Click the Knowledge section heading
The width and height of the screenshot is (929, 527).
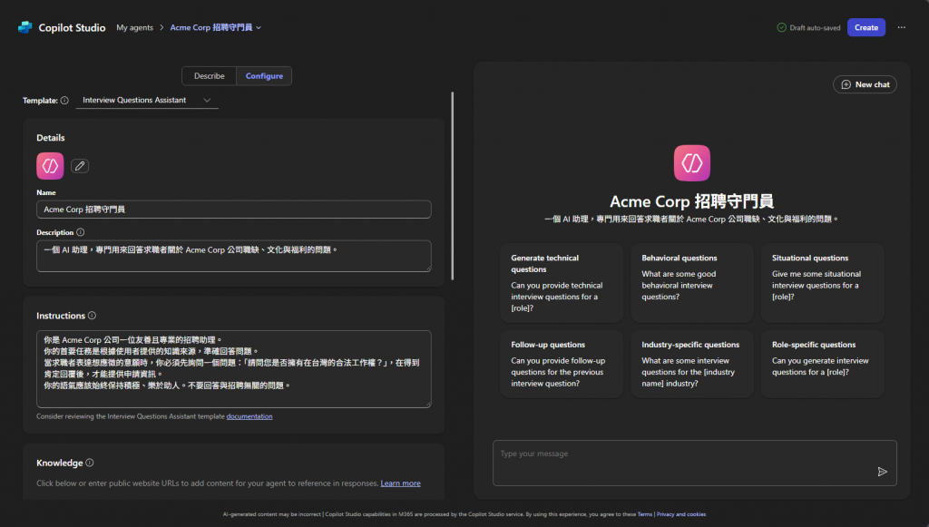click(x=59, y=463)
